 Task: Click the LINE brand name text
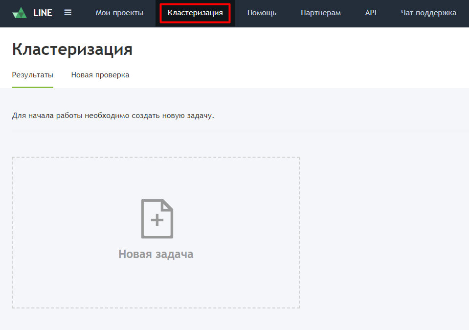click(43, 13)
